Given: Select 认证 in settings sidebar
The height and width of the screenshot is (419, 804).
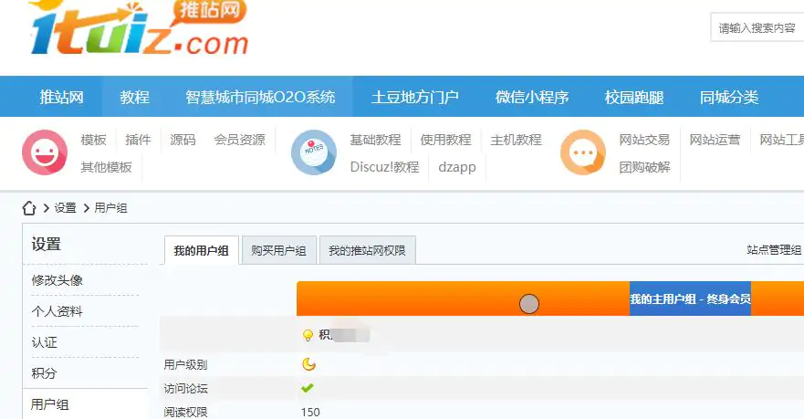Looking at the screenshot, I should click(44, 342).
